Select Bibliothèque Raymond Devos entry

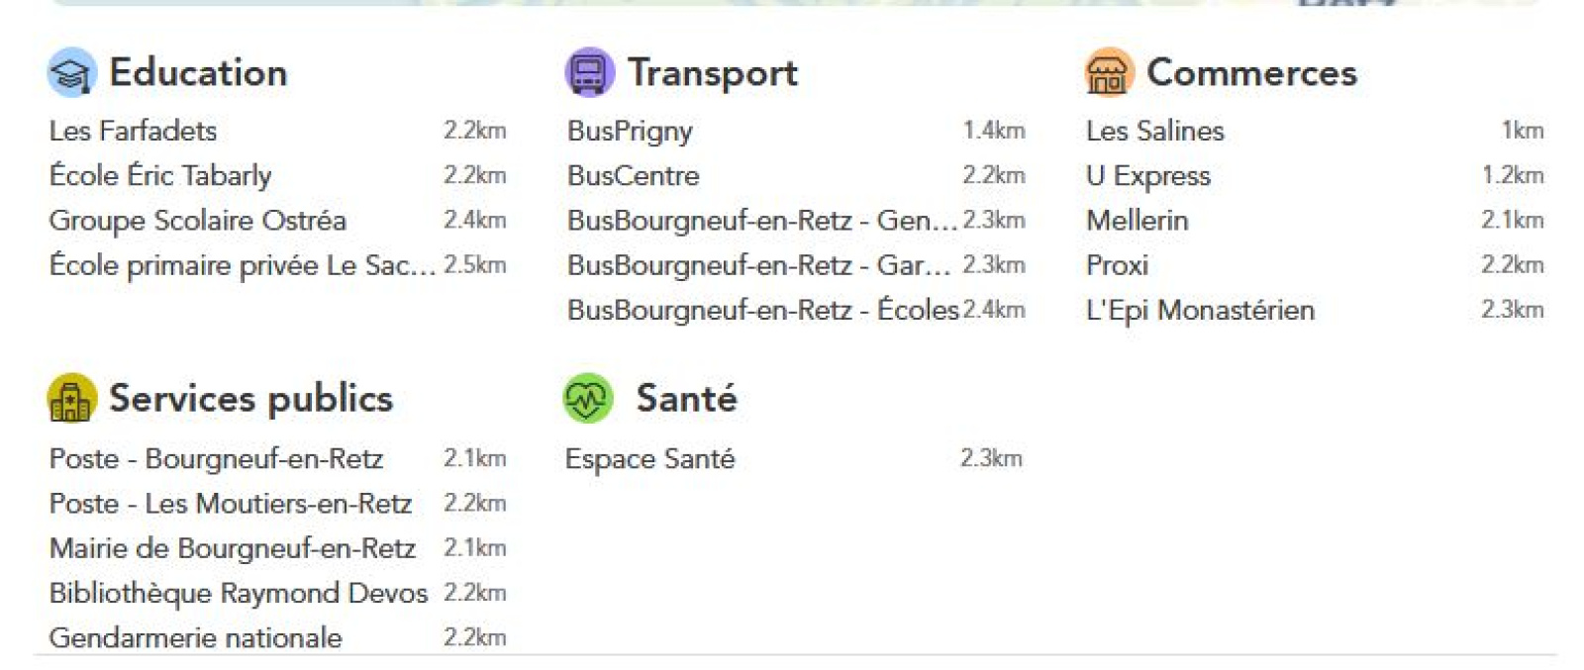(238, 594)
